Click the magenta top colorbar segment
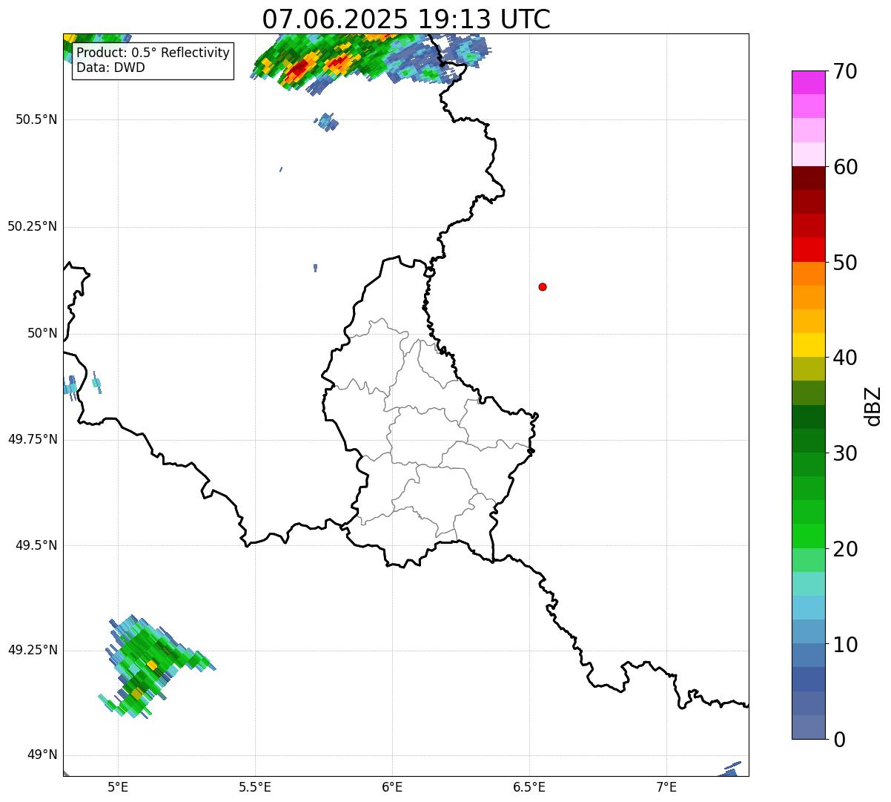This screenshot has width=891, height=802. (808, 82)
